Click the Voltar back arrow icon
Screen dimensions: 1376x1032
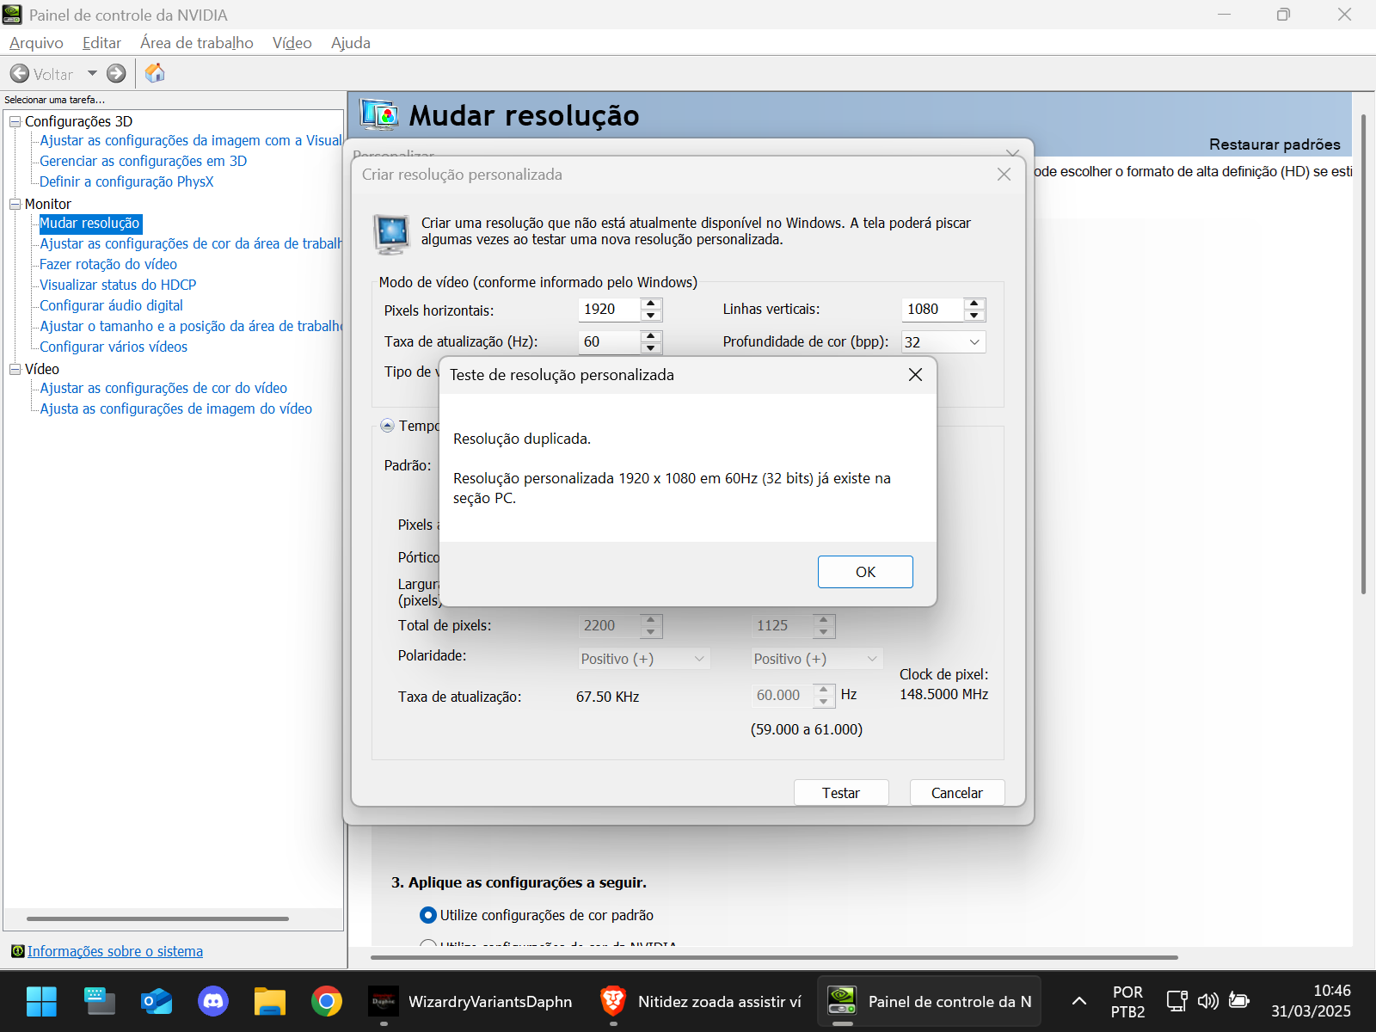point(20,74)
